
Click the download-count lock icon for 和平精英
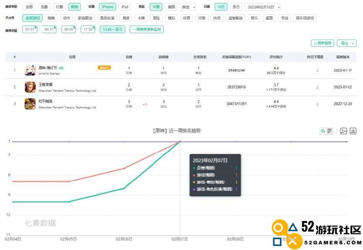click(x=317, y=104)
